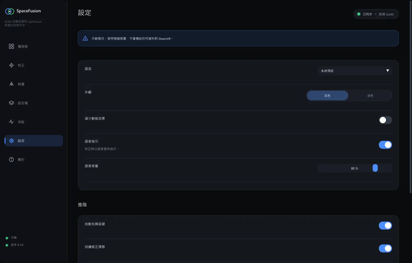
Task: Open the 關於 info circle icon
Action: click(11, 160)
